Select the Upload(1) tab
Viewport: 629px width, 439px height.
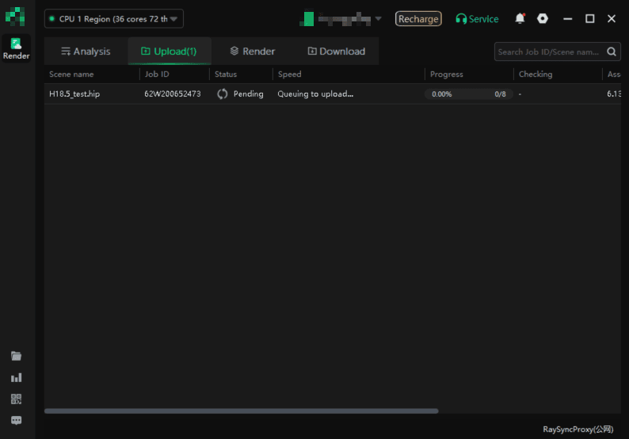pos(169,52)
